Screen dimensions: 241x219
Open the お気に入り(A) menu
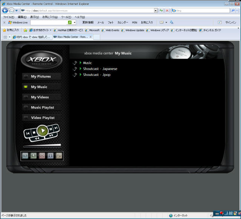pos(50,17)
